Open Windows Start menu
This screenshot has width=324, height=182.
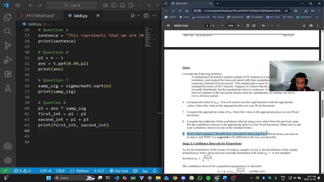(48, 178)
